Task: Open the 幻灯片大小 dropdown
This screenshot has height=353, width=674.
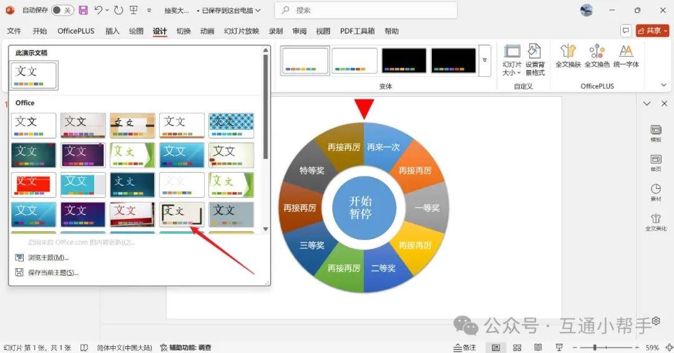Action: point(512,60)
